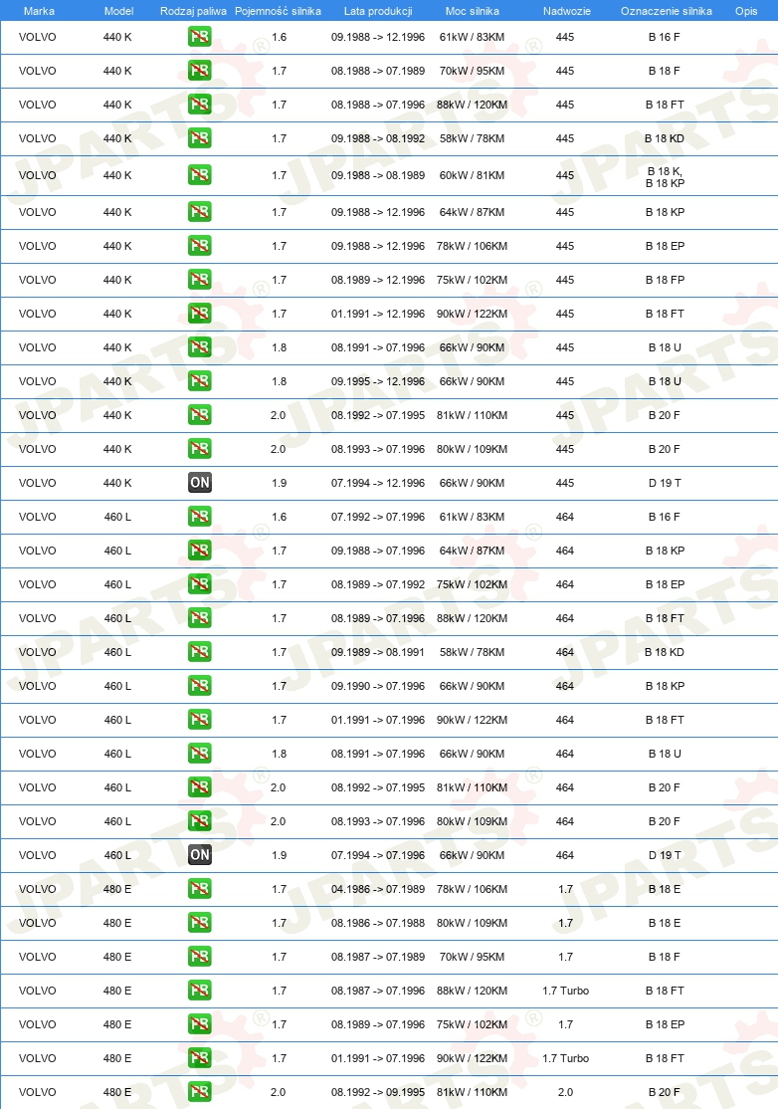Click the fuel icon in the 460 L 58kW / 78KM row
The image size is (778, 1109).
tap(200, 652)
